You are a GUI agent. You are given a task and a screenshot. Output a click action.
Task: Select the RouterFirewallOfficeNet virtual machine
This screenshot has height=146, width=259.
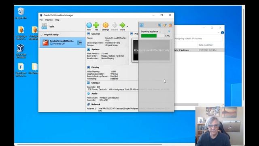point(62,42)
